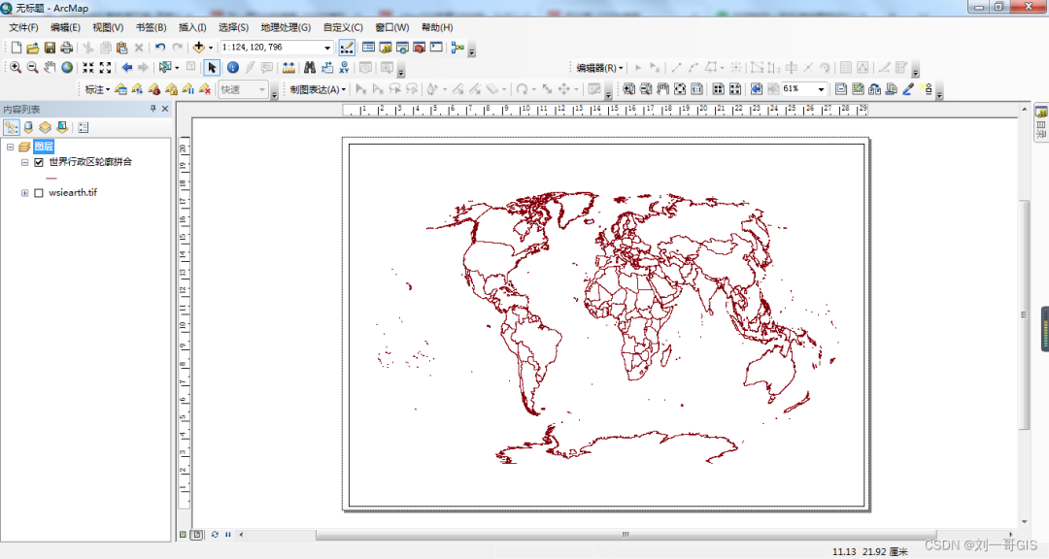The width and height of the screenshot is (1049, 559).
Task: Print the map layout
Action: 66,48
